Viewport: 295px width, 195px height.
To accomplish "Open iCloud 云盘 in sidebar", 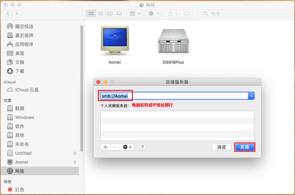I will pos(40,90).
